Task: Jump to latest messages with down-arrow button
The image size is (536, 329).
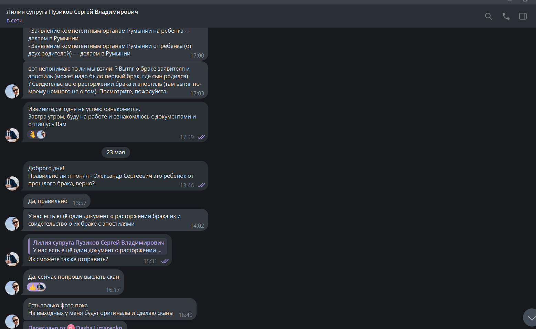Action: [531, 318]
